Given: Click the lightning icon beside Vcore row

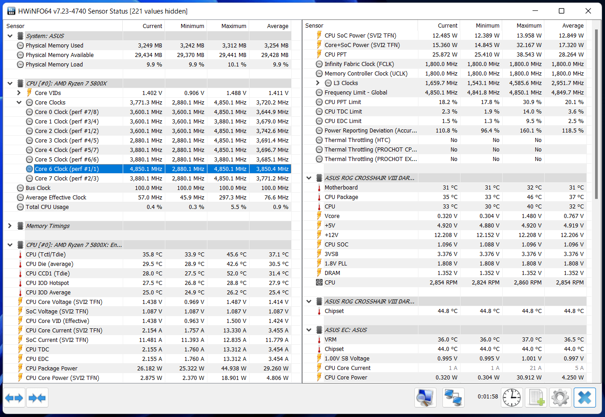Looking at the screenshot, I should [x=319, y=216].
